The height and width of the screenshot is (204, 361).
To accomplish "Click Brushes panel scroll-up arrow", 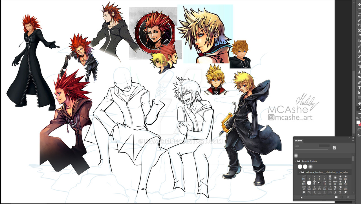I will click(353, 155).
